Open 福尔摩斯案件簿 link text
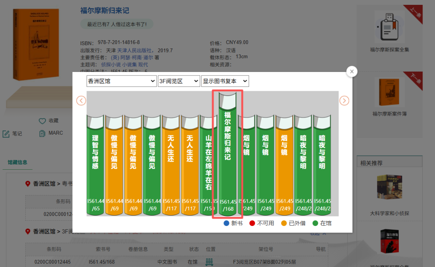This screenshot has height=267, width=435. click(389, 114)
